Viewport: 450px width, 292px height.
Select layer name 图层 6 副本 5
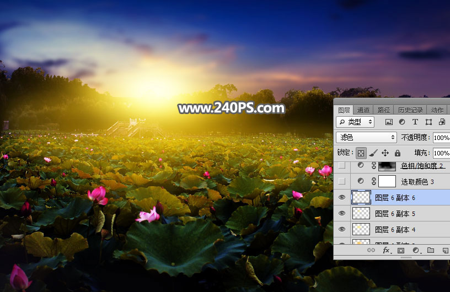(x=395, y=214)
